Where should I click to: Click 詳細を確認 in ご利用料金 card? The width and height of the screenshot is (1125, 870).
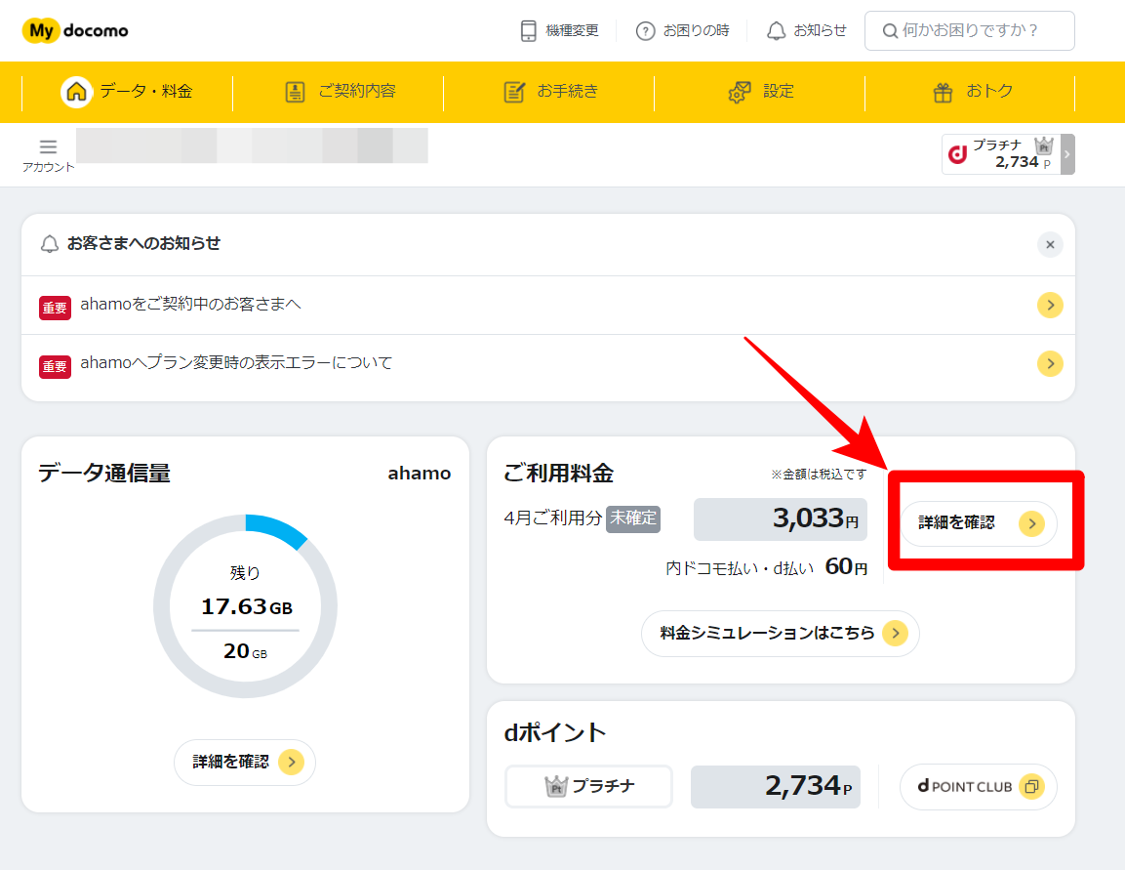[x=979, y=523]
